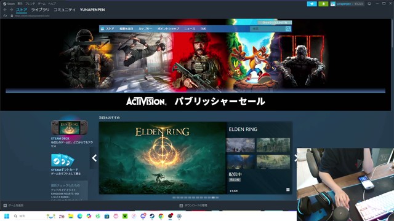Viewport: 394px width, 221px height.
Task: Open the green notifications bell icon
Action: (x=323, y=4)
